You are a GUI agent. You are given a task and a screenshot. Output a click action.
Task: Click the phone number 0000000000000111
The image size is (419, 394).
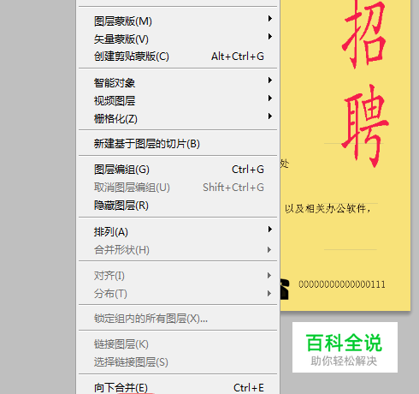(x=342, y=284)
